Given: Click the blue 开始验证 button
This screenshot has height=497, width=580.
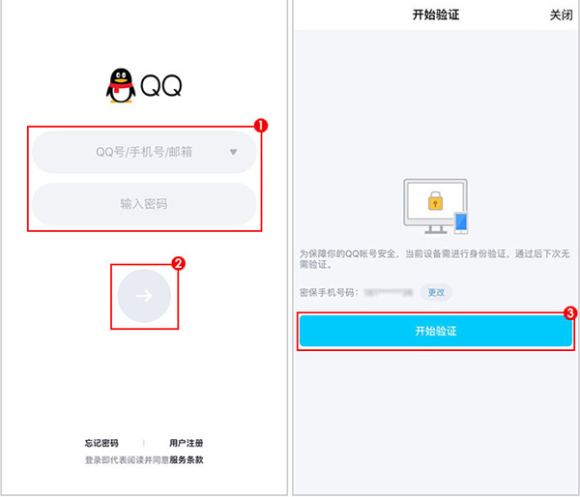Looking at the screenshot, I should click(436, 331).
